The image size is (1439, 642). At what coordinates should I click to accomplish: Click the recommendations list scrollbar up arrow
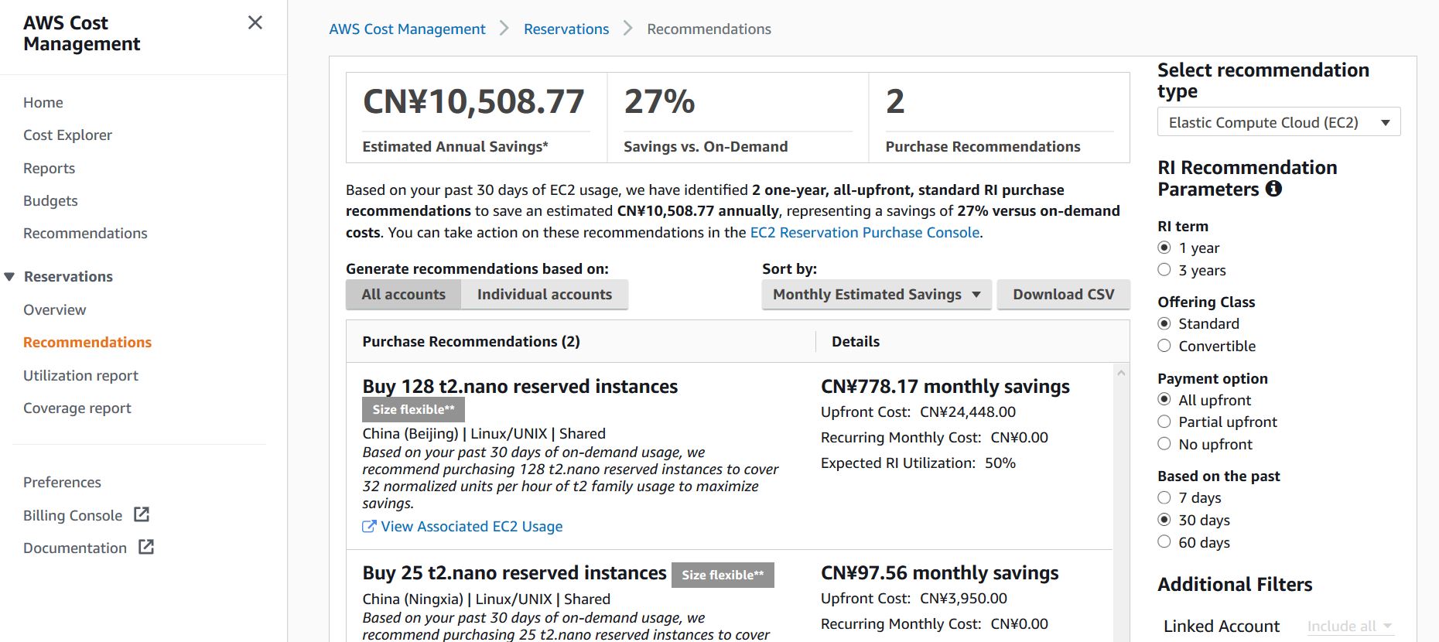pyautogui.click(x=1121, y=373)
